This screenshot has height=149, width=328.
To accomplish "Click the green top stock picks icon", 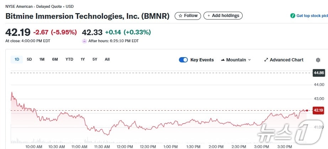I will point(293,16).
